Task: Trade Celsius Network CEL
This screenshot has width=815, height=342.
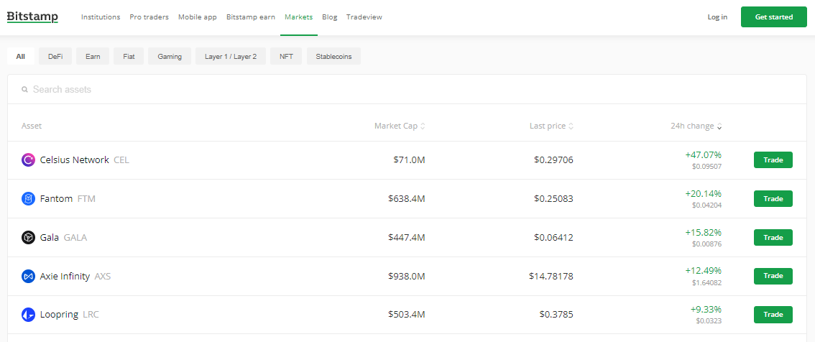Action: point(773,160)
